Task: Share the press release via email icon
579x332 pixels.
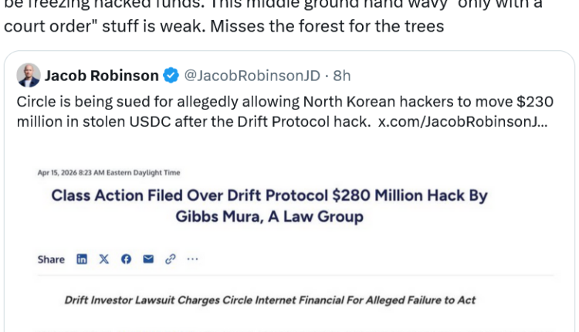Action: [x=148, y=259]
